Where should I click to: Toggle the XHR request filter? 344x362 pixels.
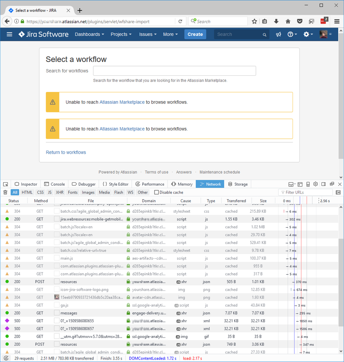60,192
